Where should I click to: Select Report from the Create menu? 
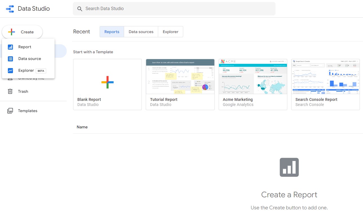point(28,47)
